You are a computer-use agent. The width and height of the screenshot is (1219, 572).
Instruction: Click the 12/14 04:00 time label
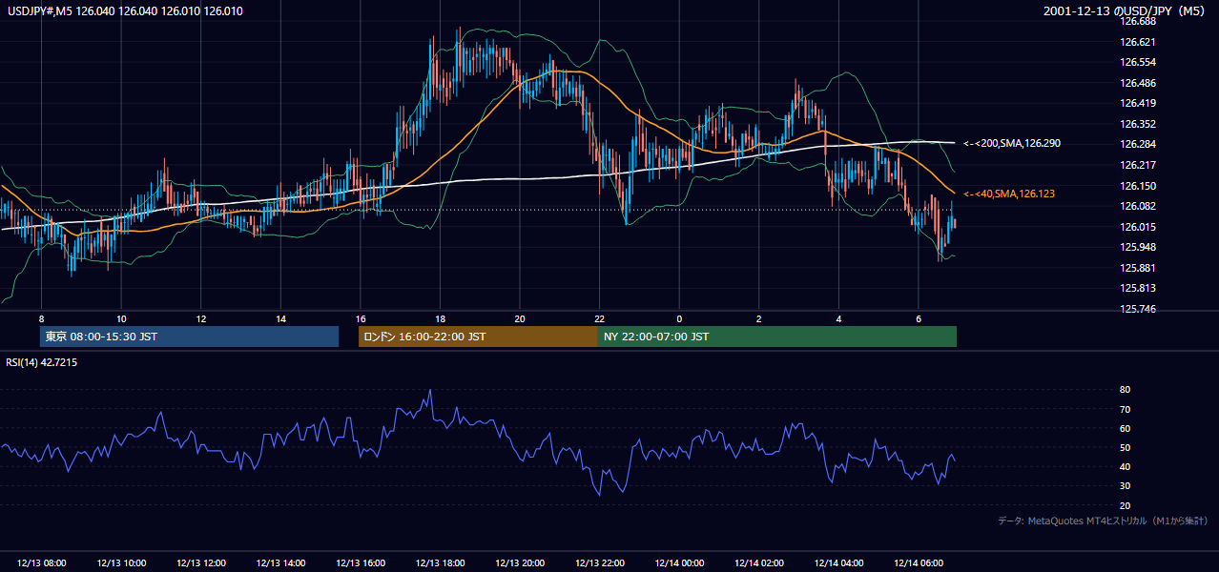point(839,563)
